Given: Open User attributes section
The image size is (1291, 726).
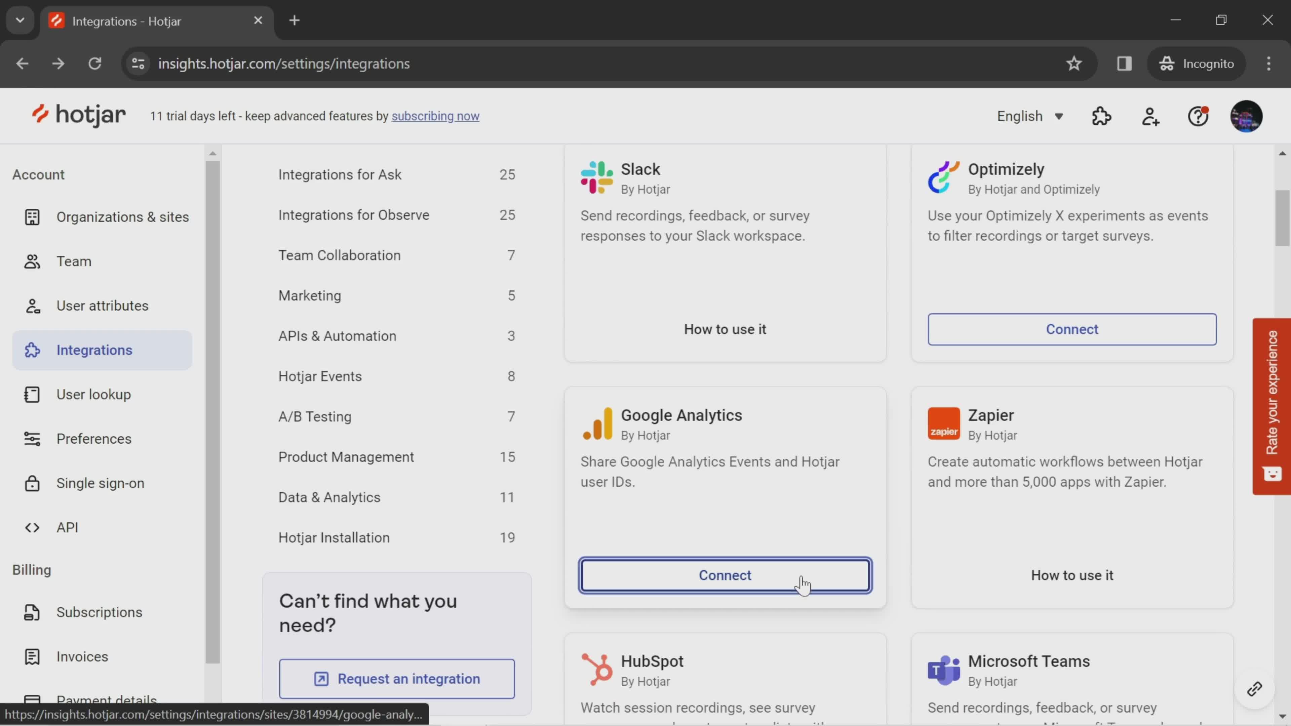Looking at the screenshot, I should (102, 305).
